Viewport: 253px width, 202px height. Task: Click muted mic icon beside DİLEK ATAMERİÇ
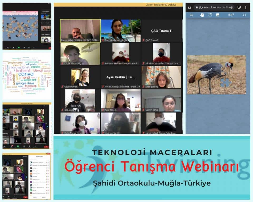pos(62,63)
